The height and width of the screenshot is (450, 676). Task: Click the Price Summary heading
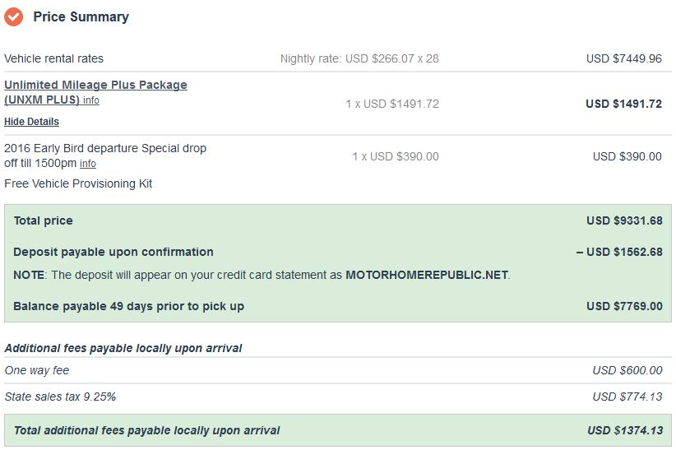[81, 16]
